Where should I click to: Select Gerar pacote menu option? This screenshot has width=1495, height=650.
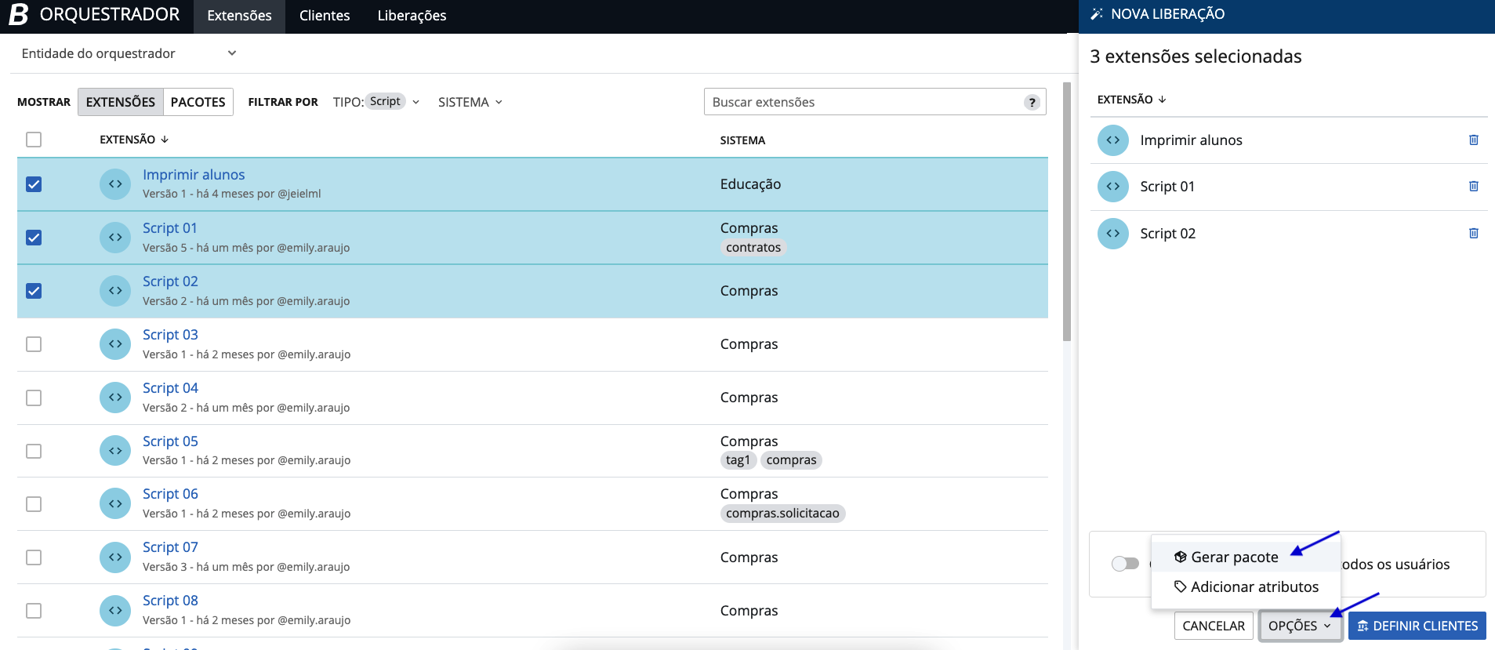[x=1246, y=557]
